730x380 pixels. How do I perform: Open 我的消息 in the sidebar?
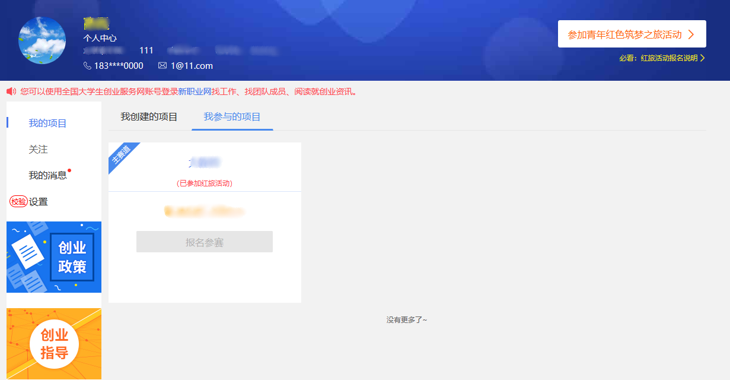pyautogui.click(x=47, y=176)
